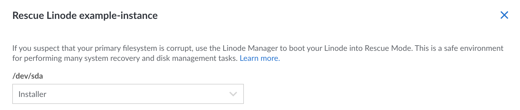
Task: Expand the /dev/sda dropdown chevron
Action: pyautogui.click(x=233, y=94)
